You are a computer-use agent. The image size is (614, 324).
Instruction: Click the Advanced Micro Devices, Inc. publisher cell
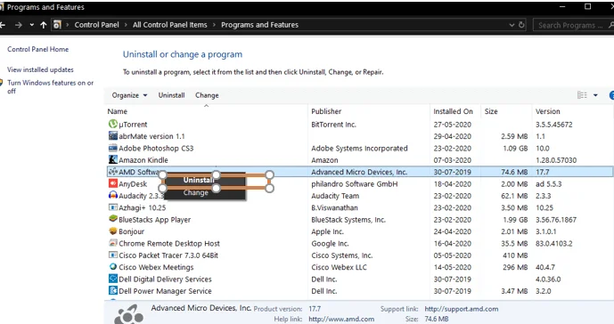(x=359, y=172)
